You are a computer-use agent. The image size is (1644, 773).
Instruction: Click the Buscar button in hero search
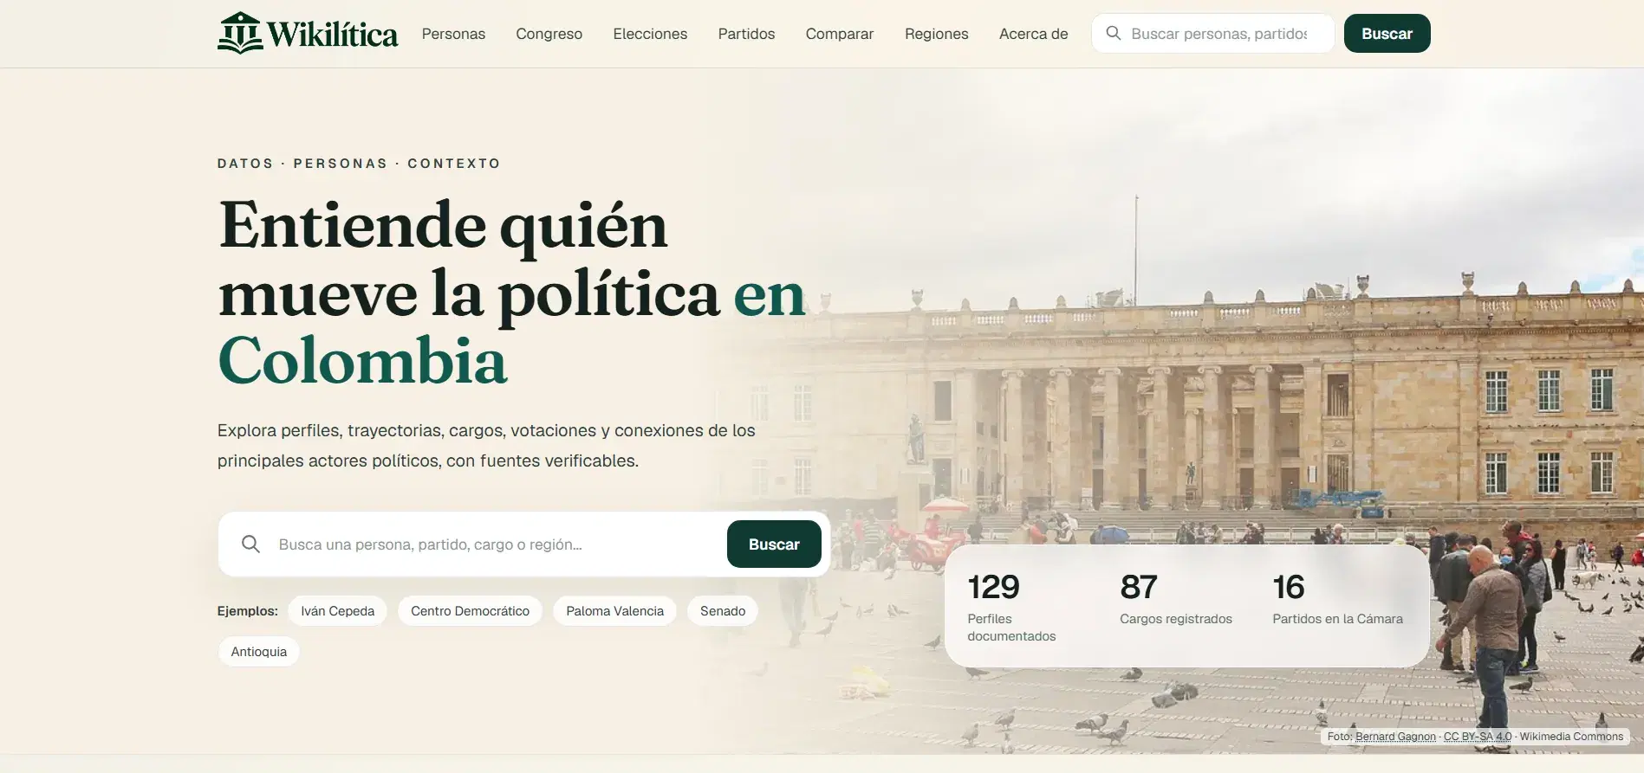coord(774,544)
